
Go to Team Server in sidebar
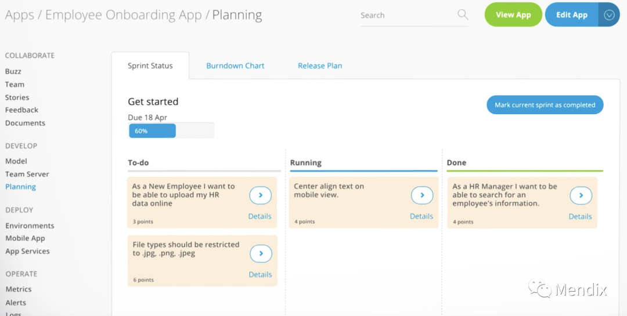[x=27, y=174]
